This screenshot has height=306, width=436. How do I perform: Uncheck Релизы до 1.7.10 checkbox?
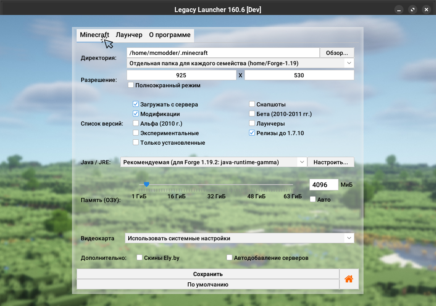(252, 133)
